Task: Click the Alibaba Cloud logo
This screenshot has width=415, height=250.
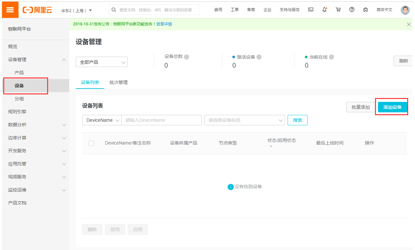Action: tap(37, 9)
